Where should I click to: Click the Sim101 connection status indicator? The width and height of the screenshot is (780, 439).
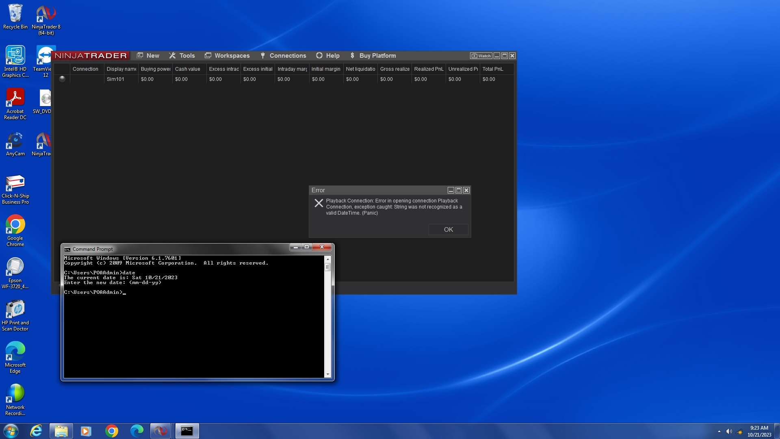click(x=62, y=79)
